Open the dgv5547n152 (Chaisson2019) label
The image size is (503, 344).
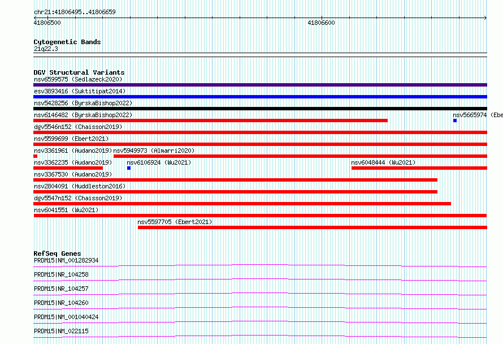pyautogui.click(x=78, y=198)
